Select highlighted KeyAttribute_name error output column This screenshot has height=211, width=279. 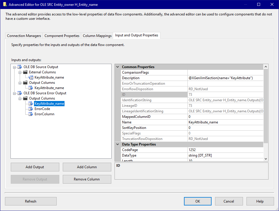tap(49, 104)
